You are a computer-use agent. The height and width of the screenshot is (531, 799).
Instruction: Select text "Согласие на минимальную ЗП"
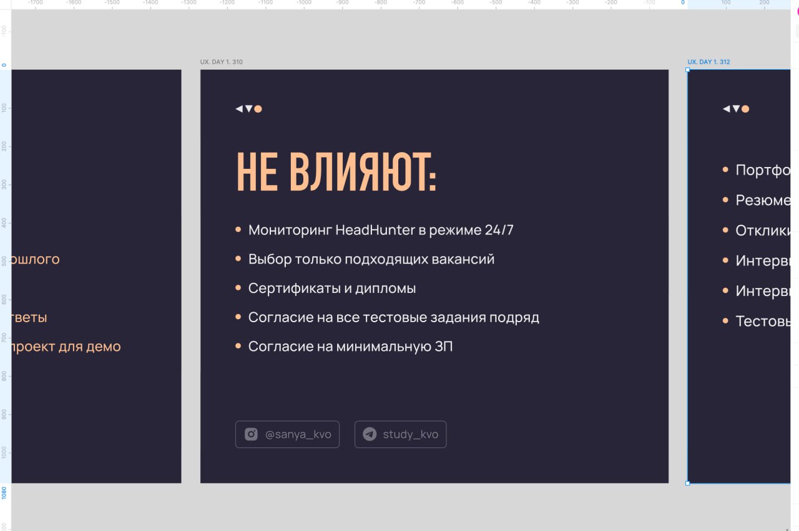coord(350,347)
